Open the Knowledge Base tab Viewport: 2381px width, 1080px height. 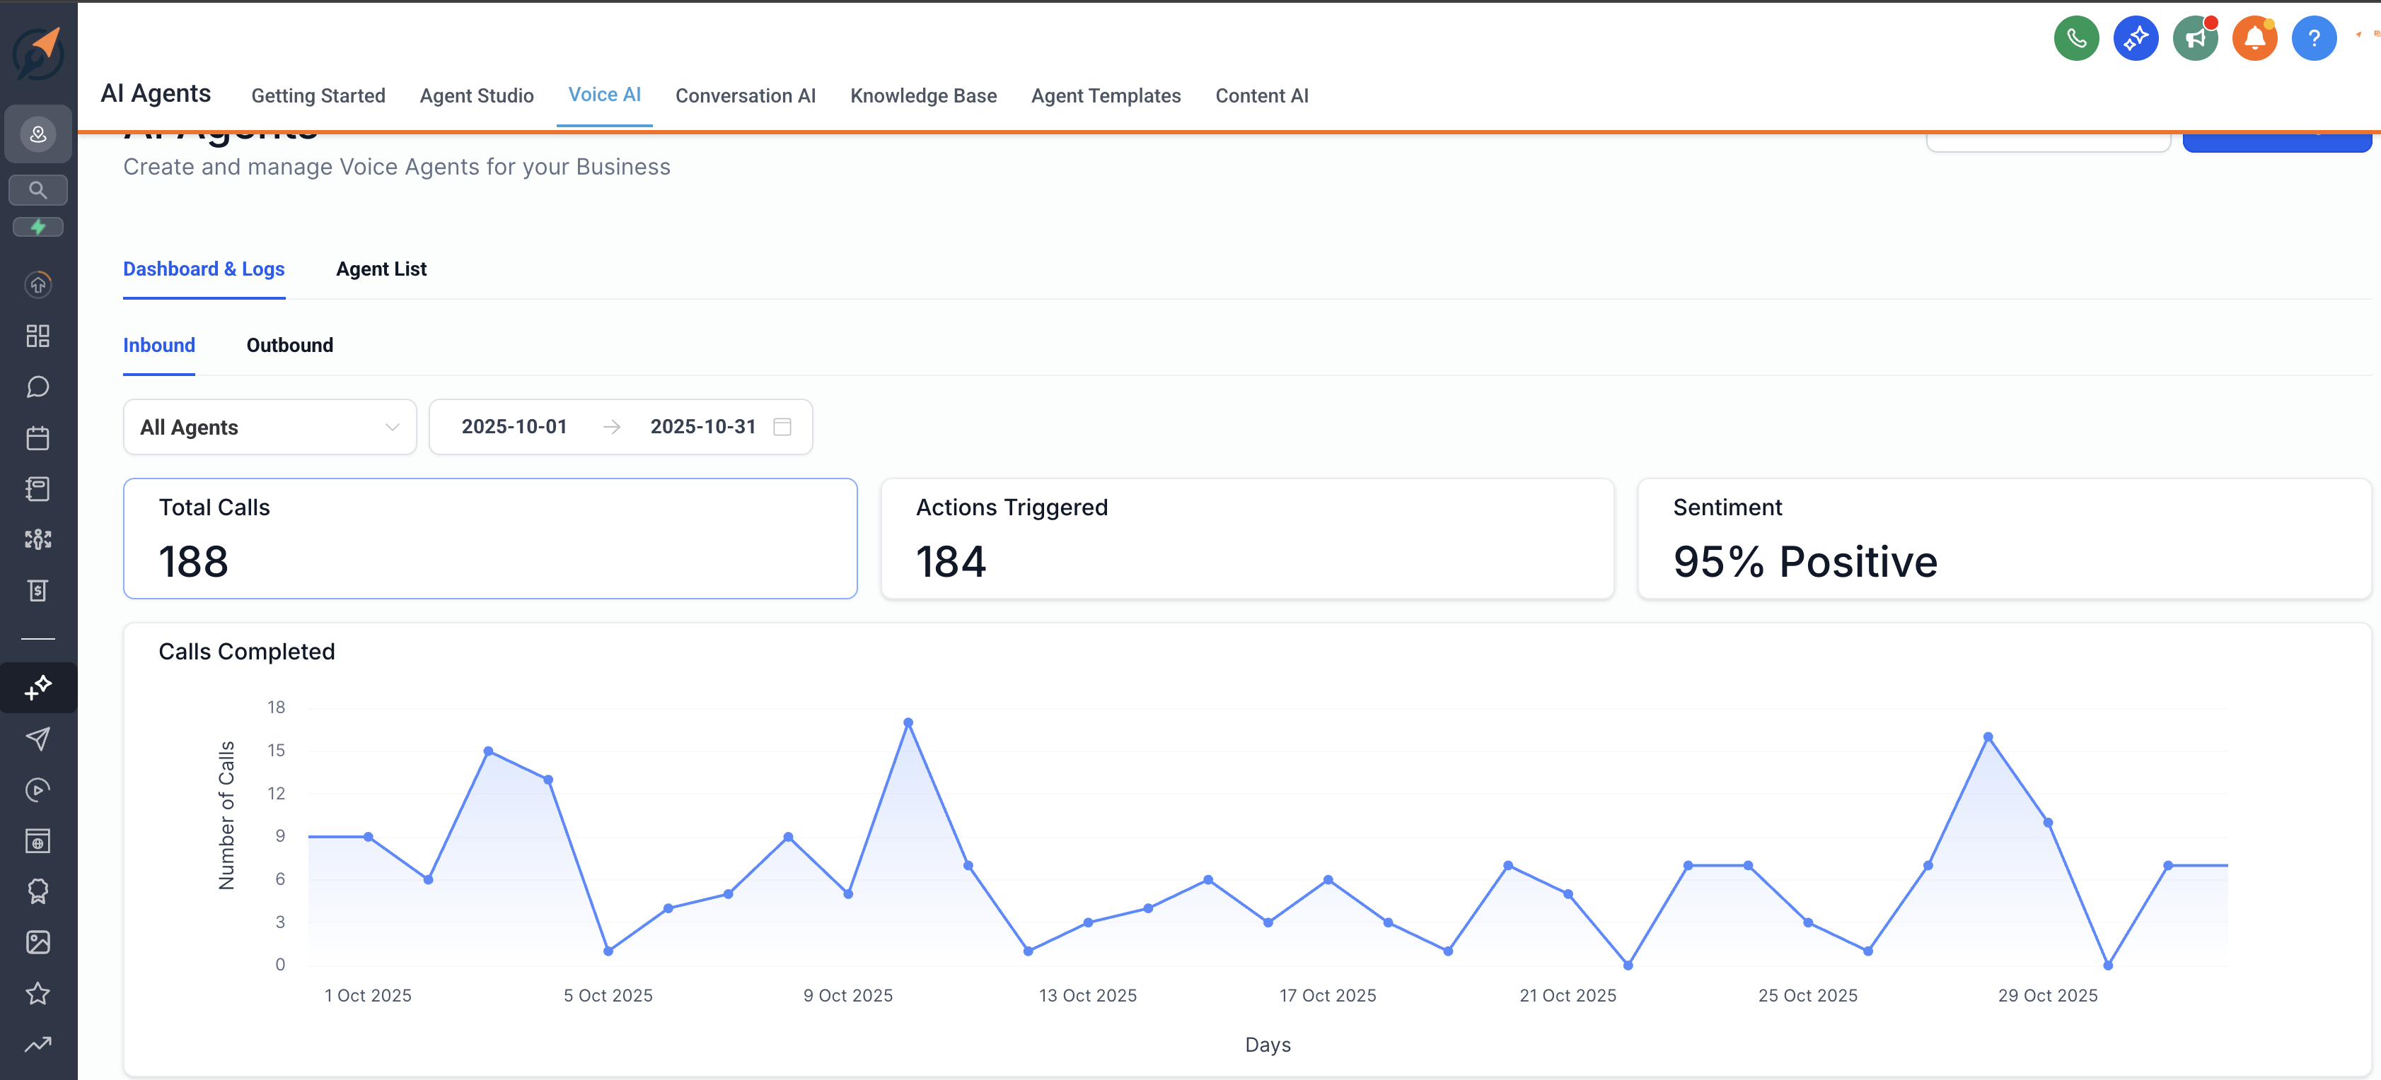click(923, 95)
